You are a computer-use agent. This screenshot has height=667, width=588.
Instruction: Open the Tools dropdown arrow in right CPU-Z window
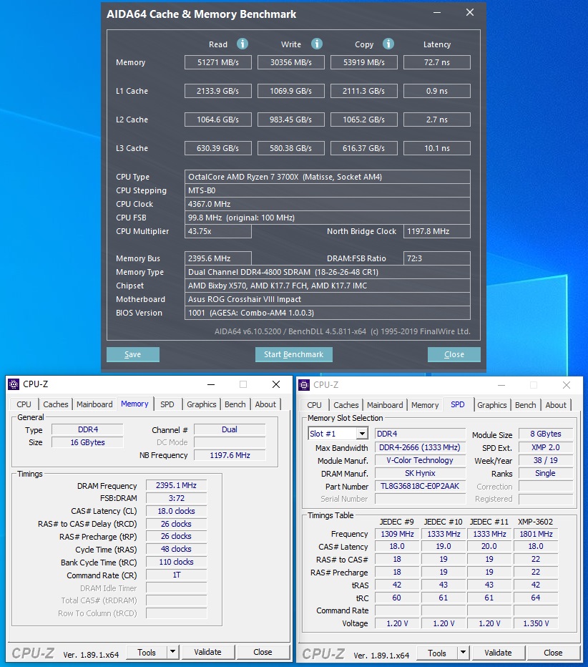[463, 653]
